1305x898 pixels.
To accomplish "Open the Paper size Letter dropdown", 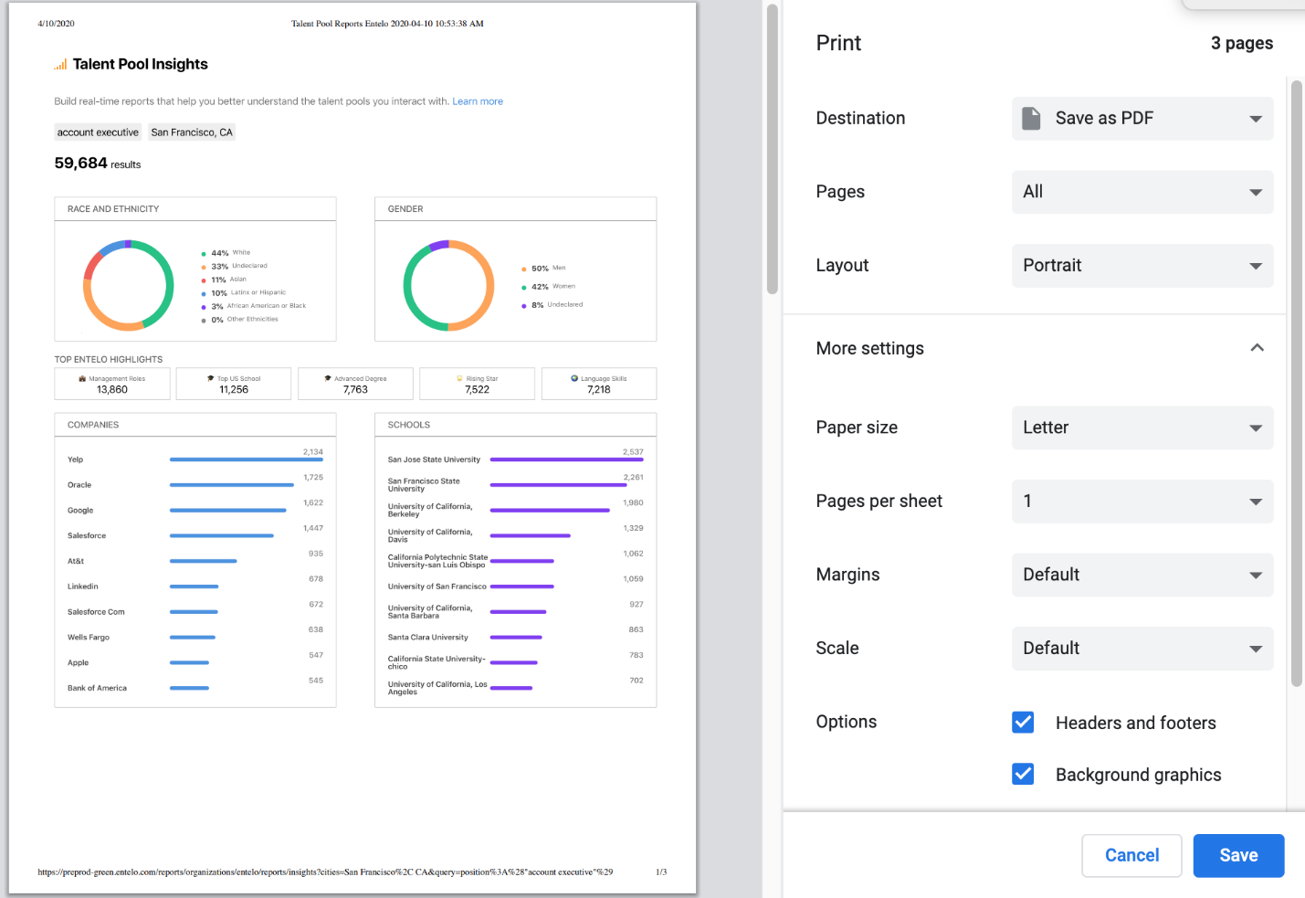I will [1142, 428].
